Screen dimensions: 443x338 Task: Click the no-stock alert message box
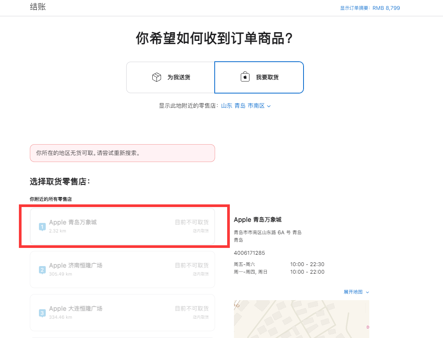pyautogui.click(x=122, y=153)
